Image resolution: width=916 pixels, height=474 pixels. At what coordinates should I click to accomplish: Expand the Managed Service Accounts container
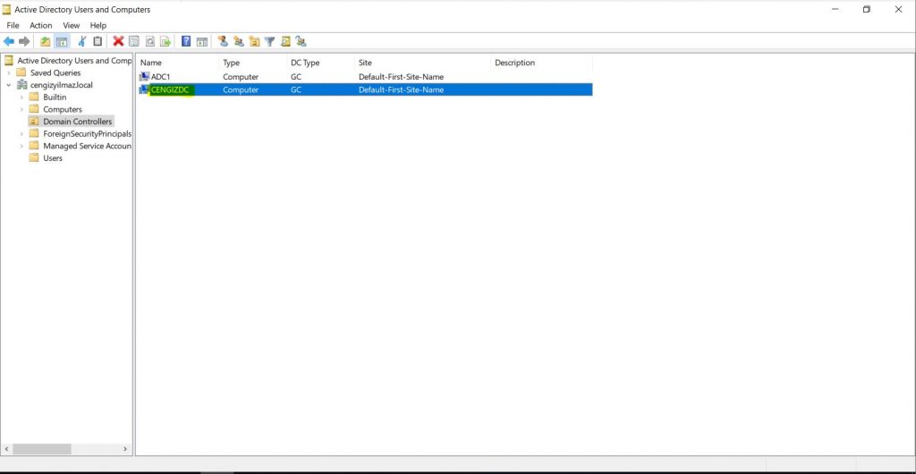(21, 146)
